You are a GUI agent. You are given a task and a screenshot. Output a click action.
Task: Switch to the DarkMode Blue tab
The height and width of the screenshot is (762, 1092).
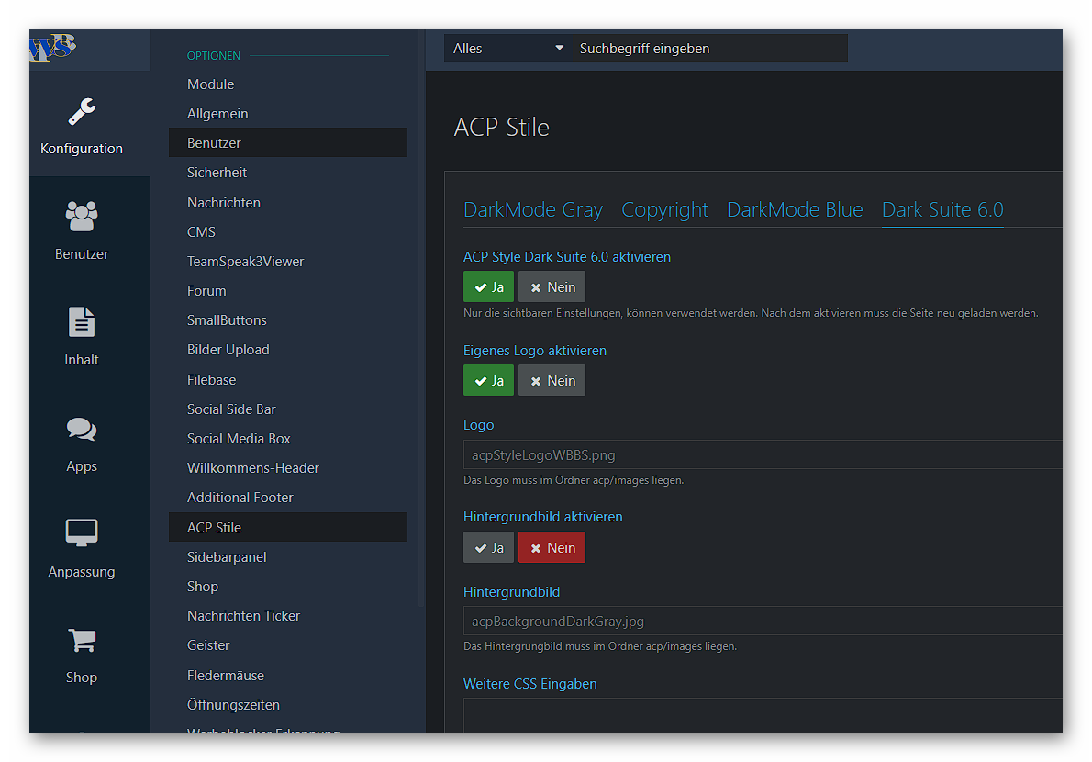(795, 209)
